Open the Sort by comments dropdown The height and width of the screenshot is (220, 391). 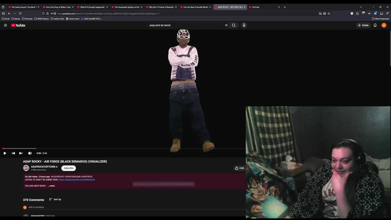55,200
